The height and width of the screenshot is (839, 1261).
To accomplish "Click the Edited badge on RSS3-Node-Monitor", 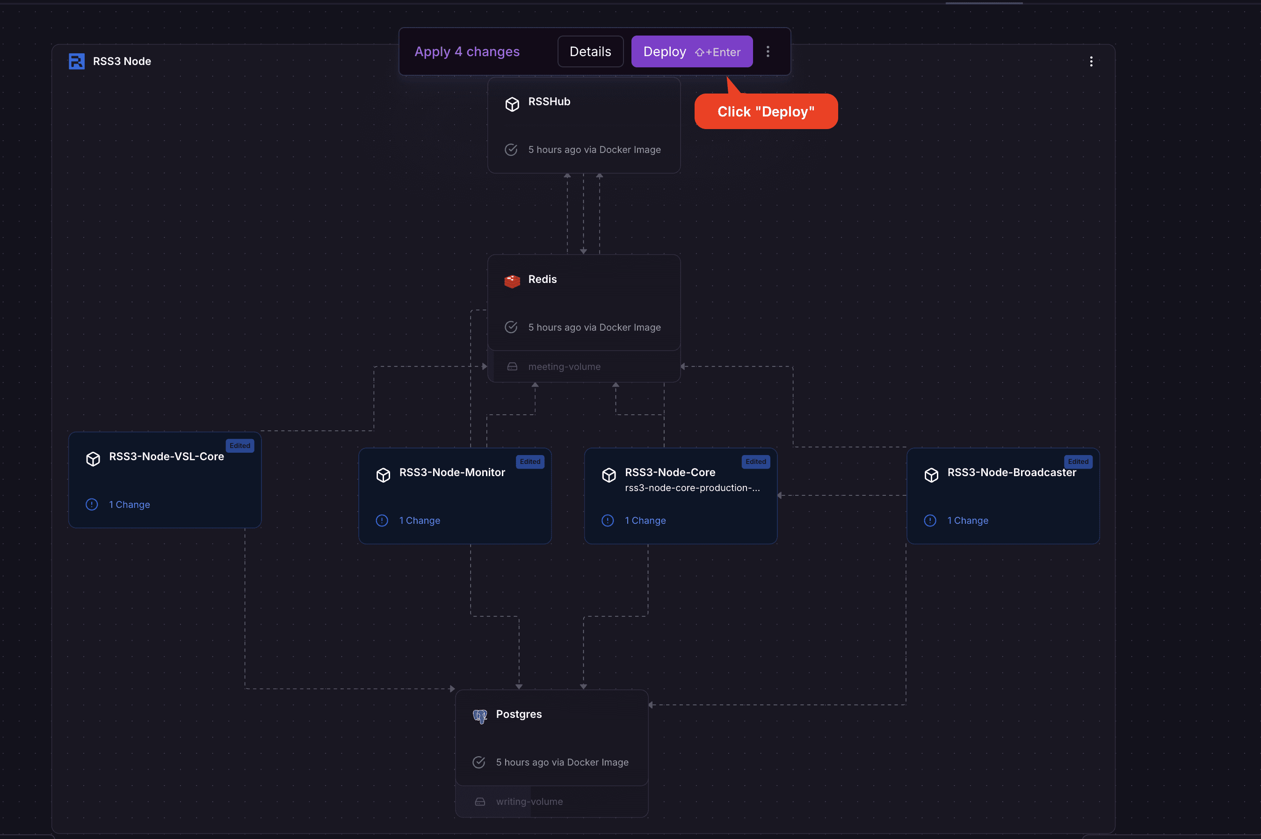I will click(530, 462).
